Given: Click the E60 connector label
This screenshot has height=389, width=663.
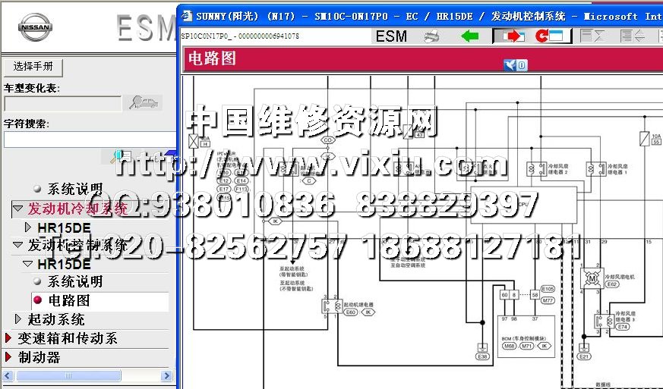Looking at the screenshot, I should click(x=351, y=312).
